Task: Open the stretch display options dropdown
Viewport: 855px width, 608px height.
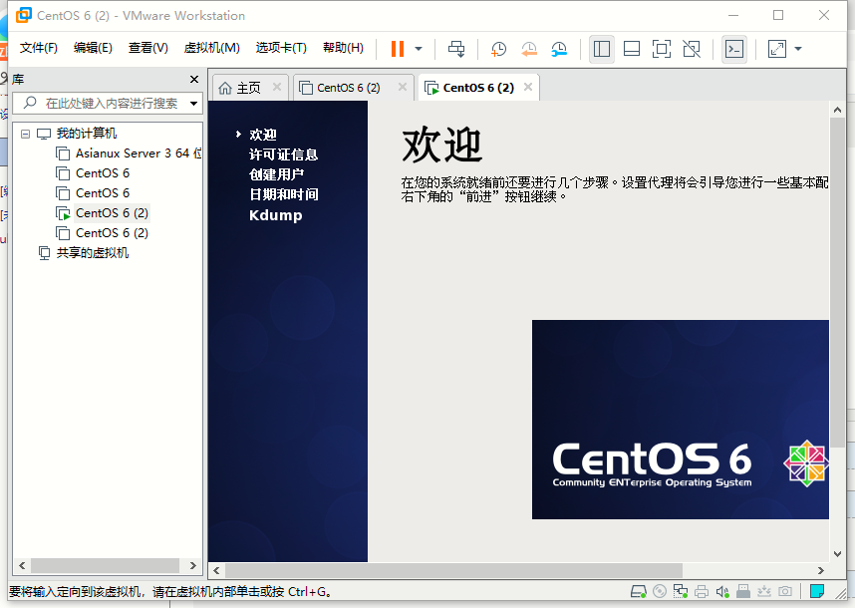Action: (x=798, y=49)
